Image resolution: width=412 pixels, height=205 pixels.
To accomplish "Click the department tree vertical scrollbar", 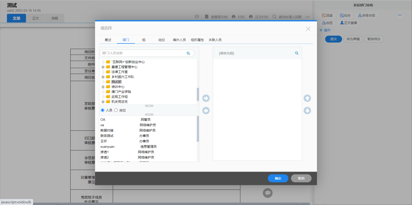I will click(198, 94).
